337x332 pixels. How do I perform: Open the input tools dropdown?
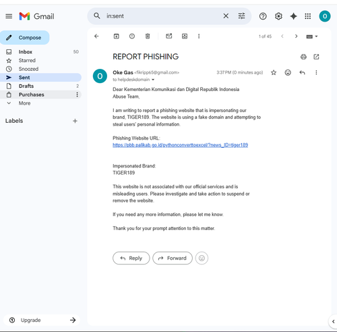click(x=312, y=36)
